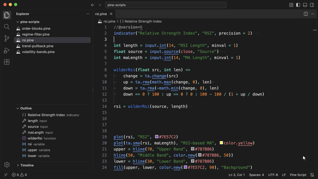
Task: Click the yellow color swatch on line 20
Action: point(221,143)
